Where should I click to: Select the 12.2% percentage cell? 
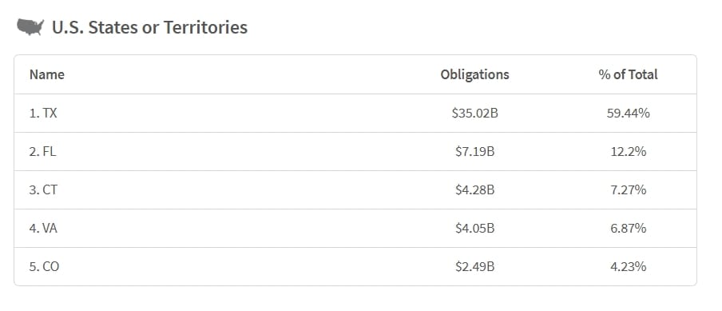[x=628, y=152]
